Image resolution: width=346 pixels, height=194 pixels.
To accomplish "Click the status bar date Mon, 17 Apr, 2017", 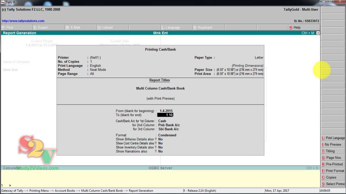I will tap(277, 190).
